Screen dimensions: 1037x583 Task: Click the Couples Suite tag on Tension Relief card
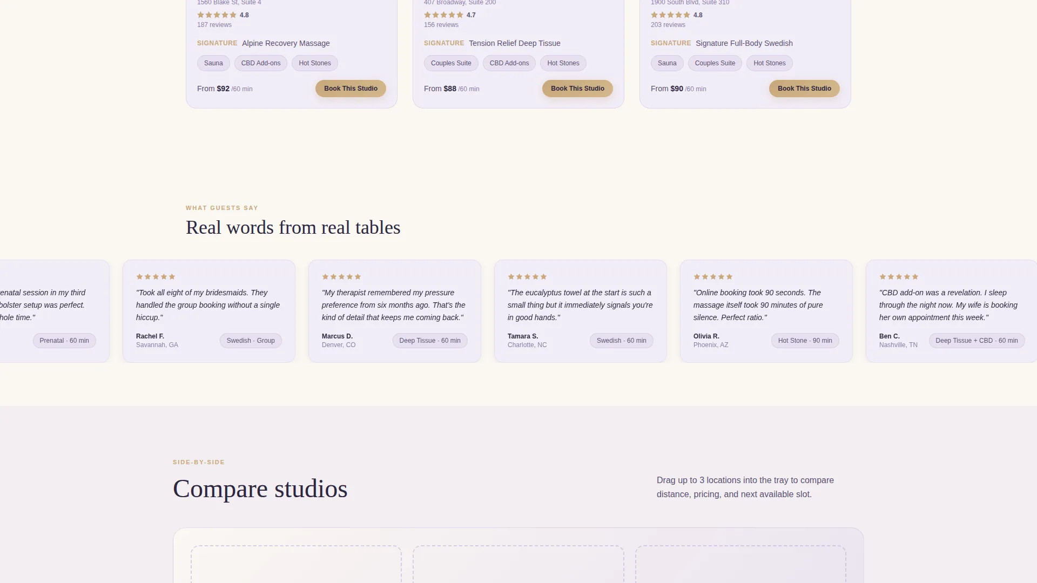point(451,63)
